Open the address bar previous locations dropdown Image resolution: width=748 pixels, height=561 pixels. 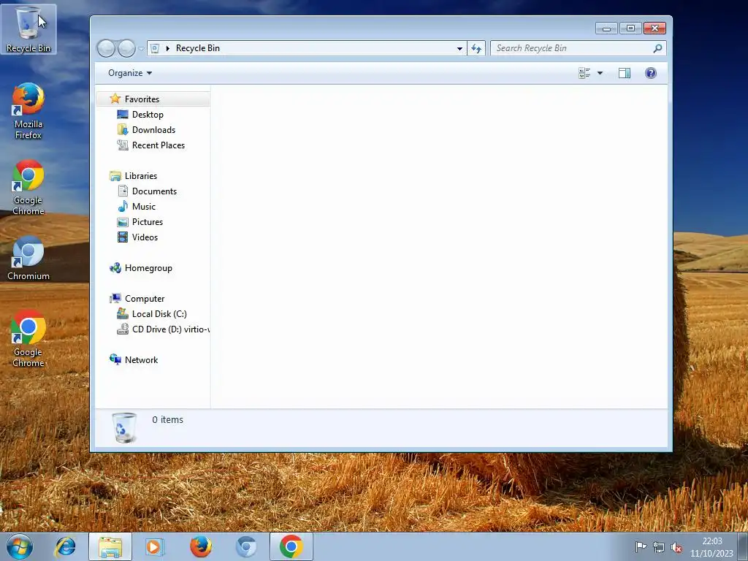[x=459, y=48]
